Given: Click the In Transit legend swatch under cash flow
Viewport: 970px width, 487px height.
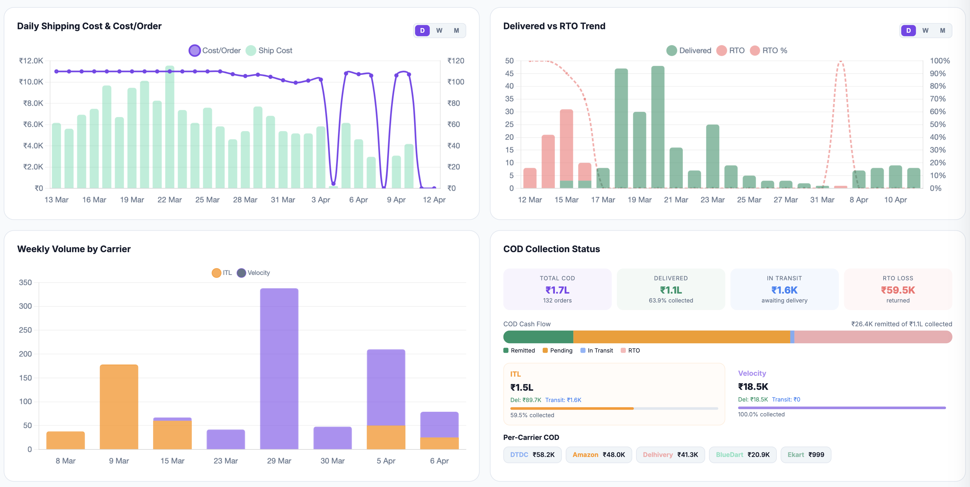Looking at the screenshot, I should pos(583,350).
